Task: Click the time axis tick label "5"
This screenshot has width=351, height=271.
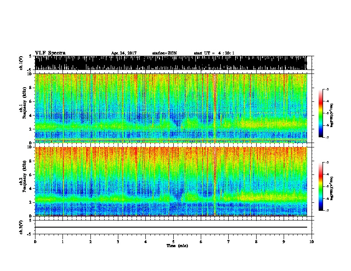Action: tap(173, 242)
